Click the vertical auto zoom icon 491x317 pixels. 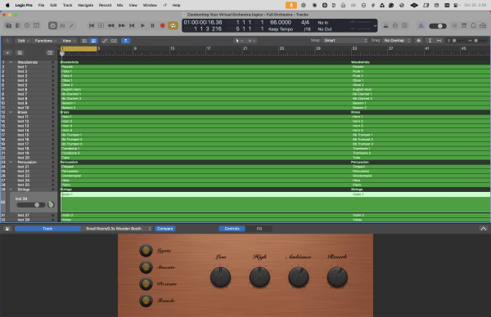click(430, 41)
